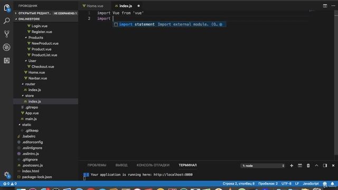Image resolution: width=338 pixels, height=190 pixels.
Task: Kill the terminal with trash icon
Action: [x=308, y=165]
